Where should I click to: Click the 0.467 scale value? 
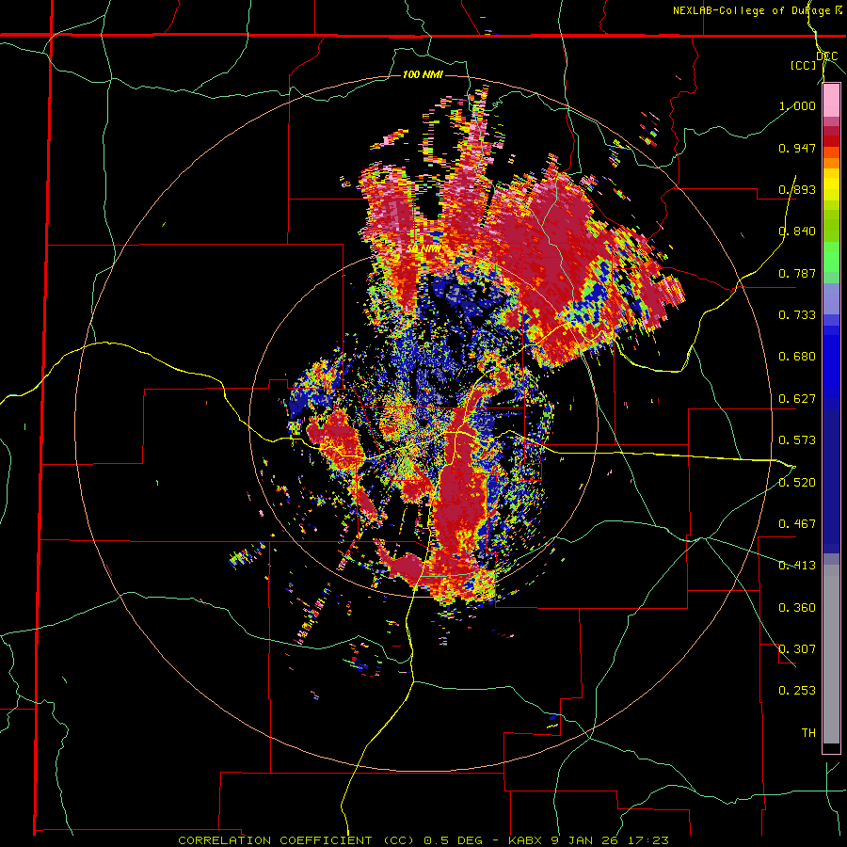(x=797, y=524)
